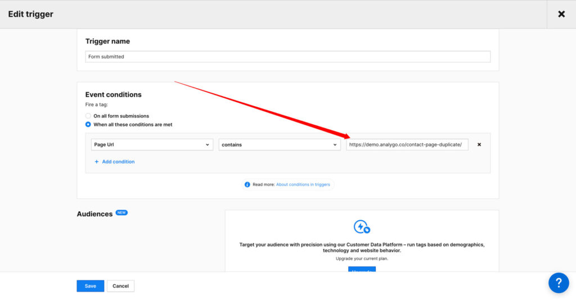This screenshot has height=300, width=576.
Task: Click the plus icon beside Add condition
Action: pos(97,162)
